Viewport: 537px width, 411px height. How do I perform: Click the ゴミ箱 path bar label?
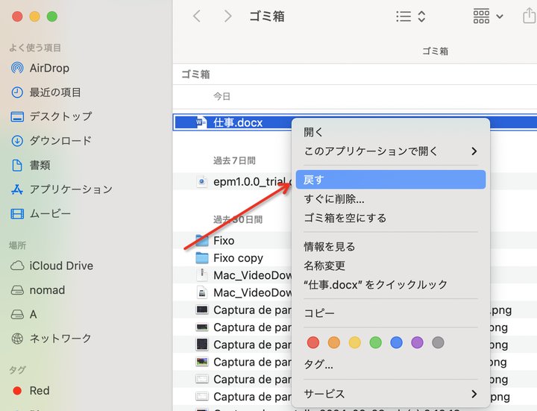point(195,75)
